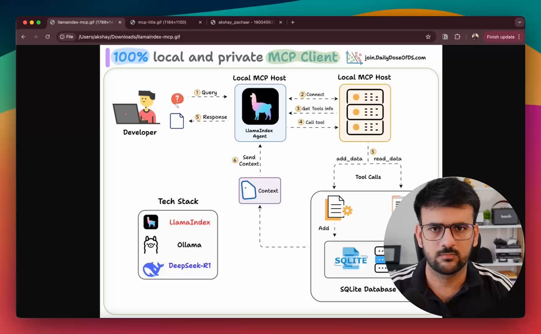Click the 'Developer' caption

[140, 133]
